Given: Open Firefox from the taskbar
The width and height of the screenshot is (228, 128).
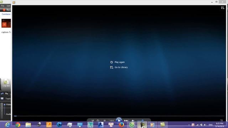Looking at the screenshot, I should (x=121, y=125).
